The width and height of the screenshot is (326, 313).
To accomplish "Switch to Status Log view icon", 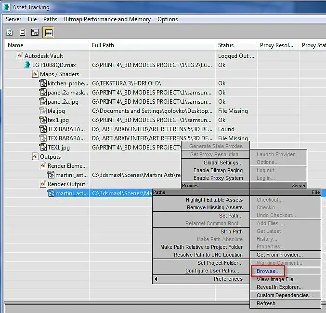I will click(22, 32).
